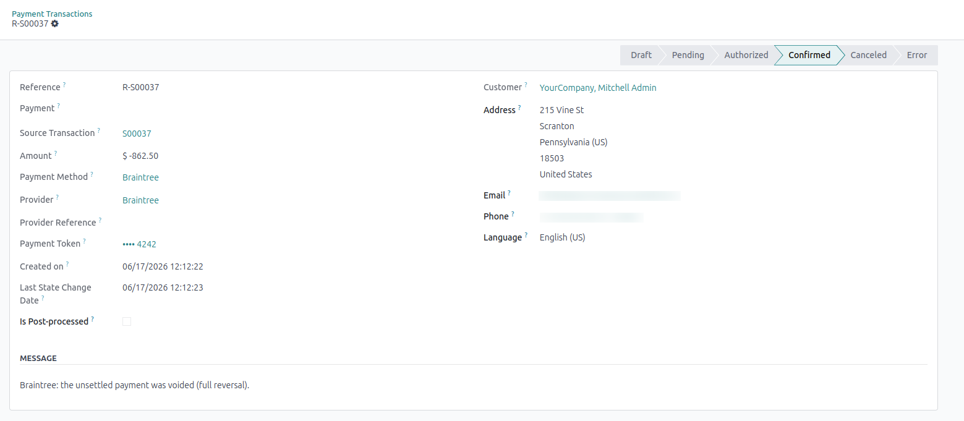Show help tooltip for Created on
964x421 pixels.
[x=67, y=263]
